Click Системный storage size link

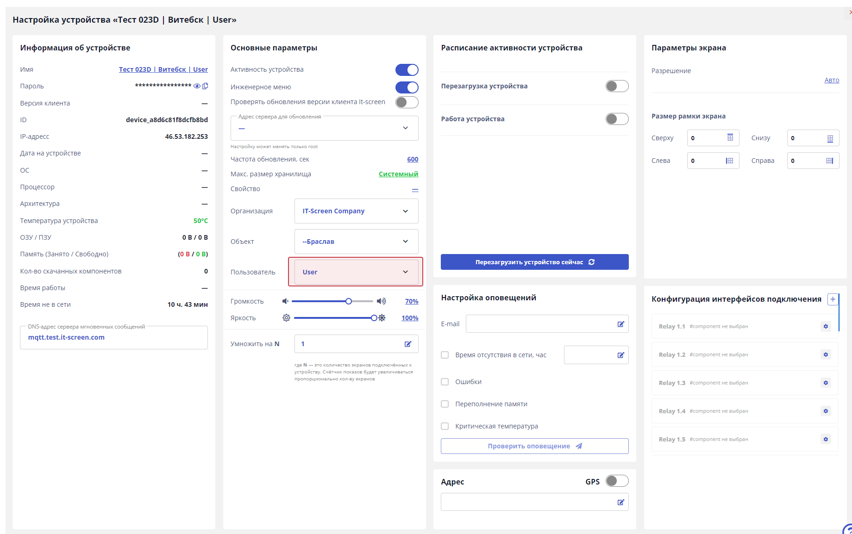(x=398, y=174)
